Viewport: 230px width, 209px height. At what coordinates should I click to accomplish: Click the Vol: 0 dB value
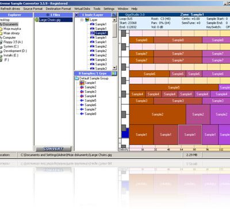[x=157, y=27]
